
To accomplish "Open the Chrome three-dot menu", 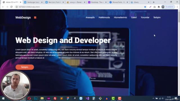I will click(177, 7).
